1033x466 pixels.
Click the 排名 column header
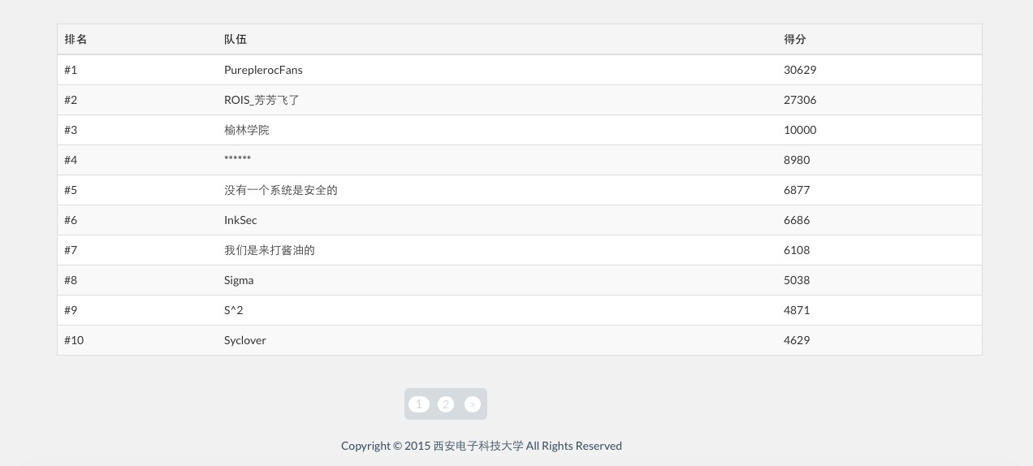tap(76, 39)
